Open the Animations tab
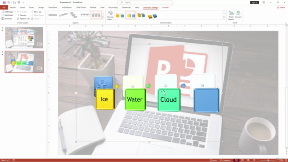Image resolution: width=288 pixels, height=162 pixels. 67,8
